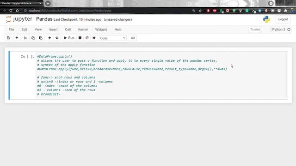Viewport: 296px width, 166px height.
Task: Go to the browser home page
Action: [x=17, y=11]
